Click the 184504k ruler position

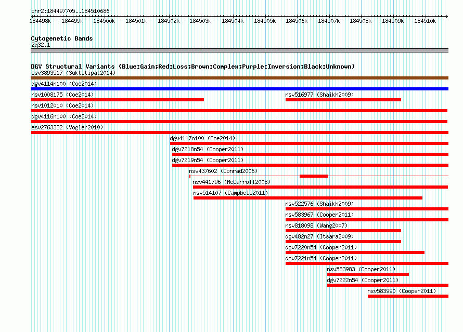233,21
